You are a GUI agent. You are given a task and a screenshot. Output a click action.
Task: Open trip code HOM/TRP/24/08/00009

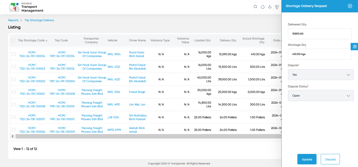tap(62, 130)
